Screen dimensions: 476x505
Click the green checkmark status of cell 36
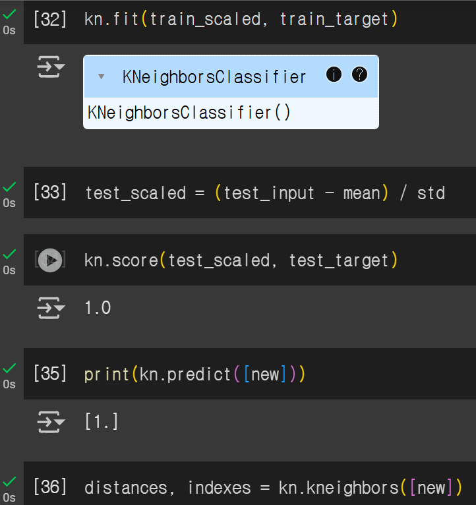point(9,482)
